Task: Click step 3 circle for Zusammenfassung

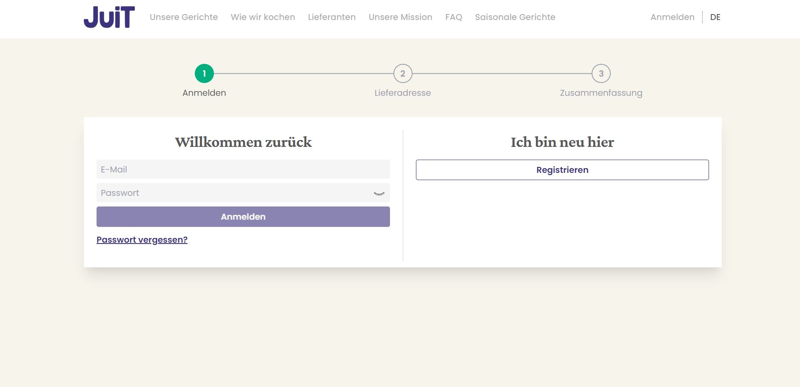Action: tap(601, 72)
